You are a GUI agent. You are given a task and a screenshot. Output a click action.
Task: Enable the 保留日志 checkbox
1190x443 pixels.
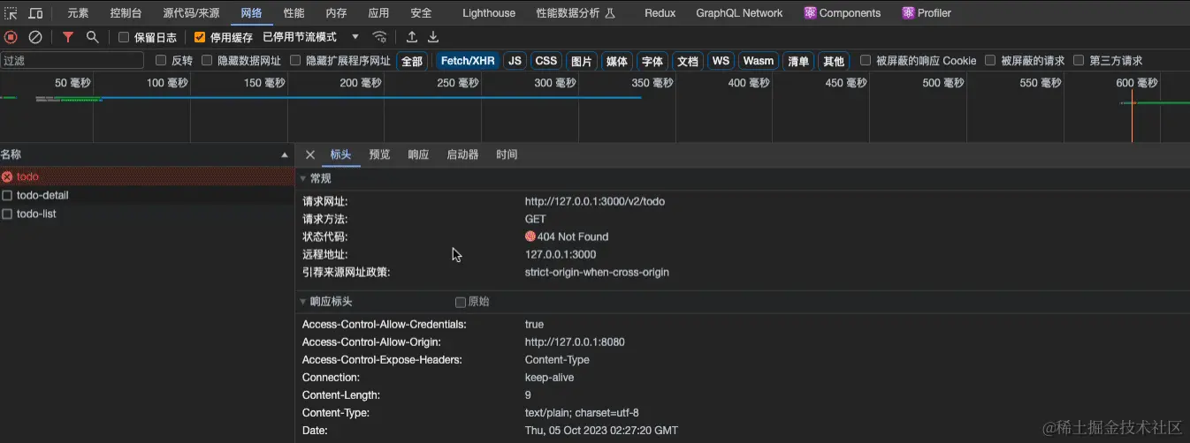tap(124, 37)
